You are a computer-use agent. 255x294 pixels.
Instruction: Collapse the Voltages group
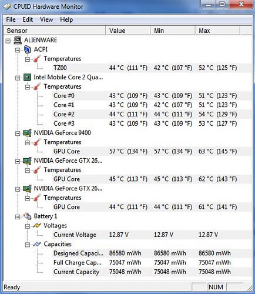pos(28,226)
